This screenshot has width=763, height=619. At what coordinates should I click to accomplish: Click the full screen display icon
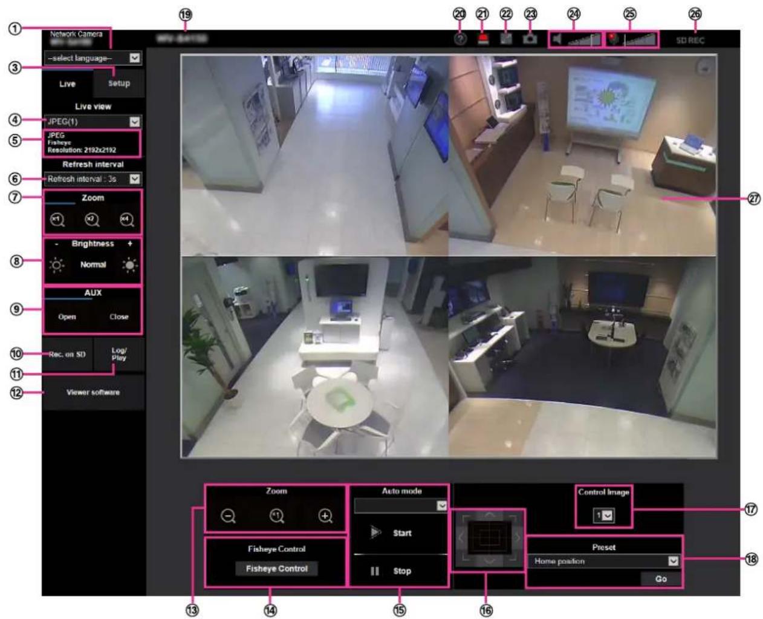point(506,39)
